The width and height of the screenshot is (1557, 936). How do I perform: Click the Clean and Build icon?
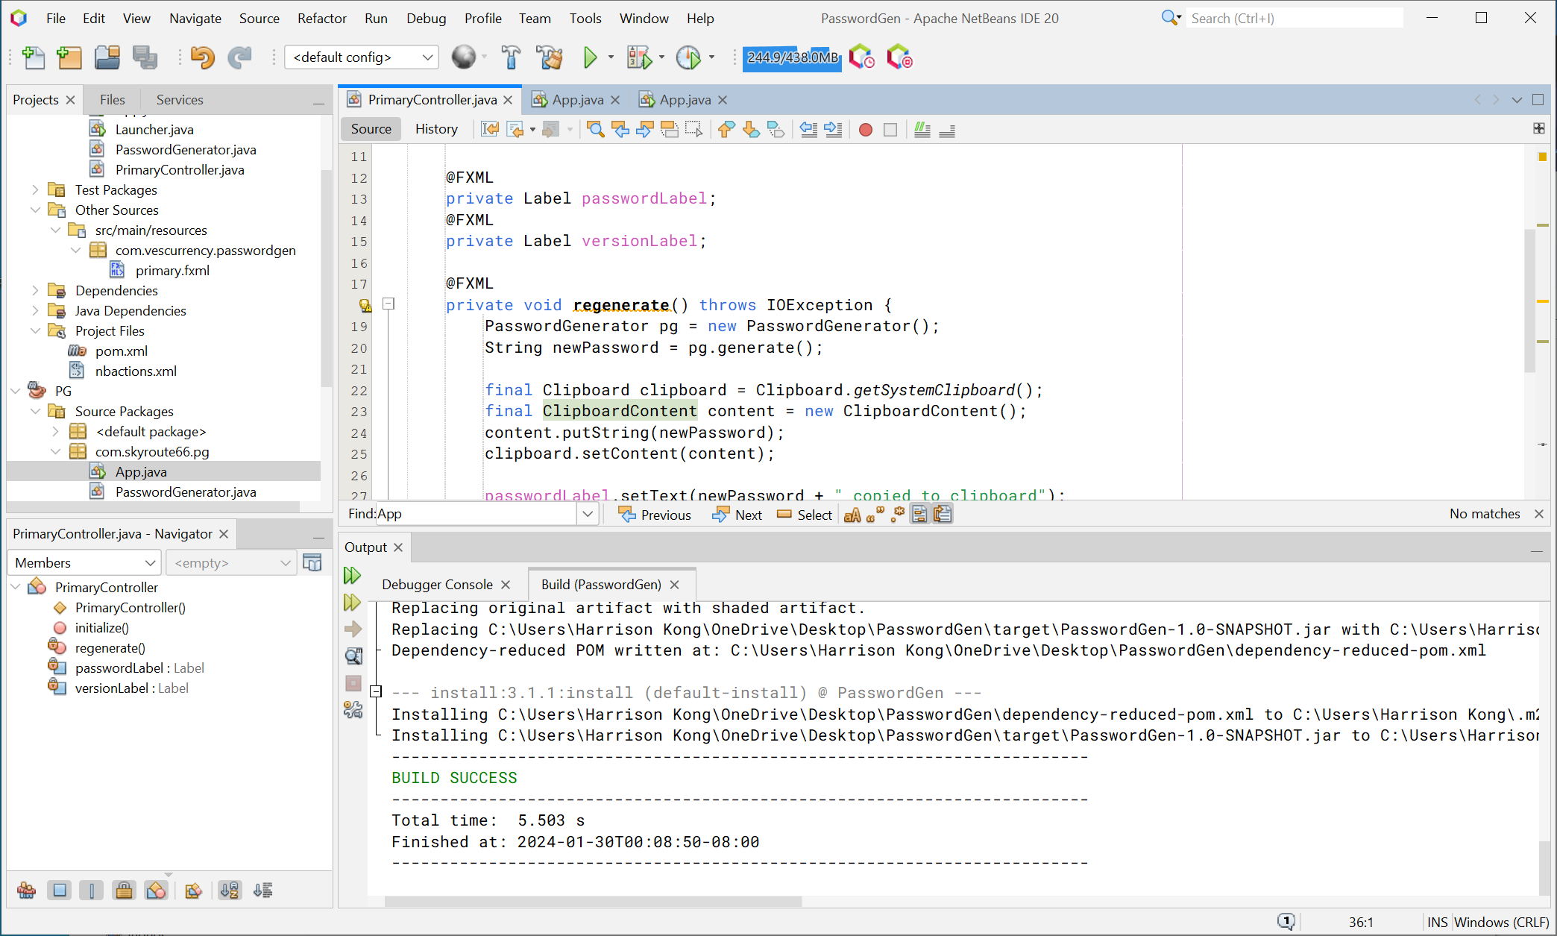550,57
